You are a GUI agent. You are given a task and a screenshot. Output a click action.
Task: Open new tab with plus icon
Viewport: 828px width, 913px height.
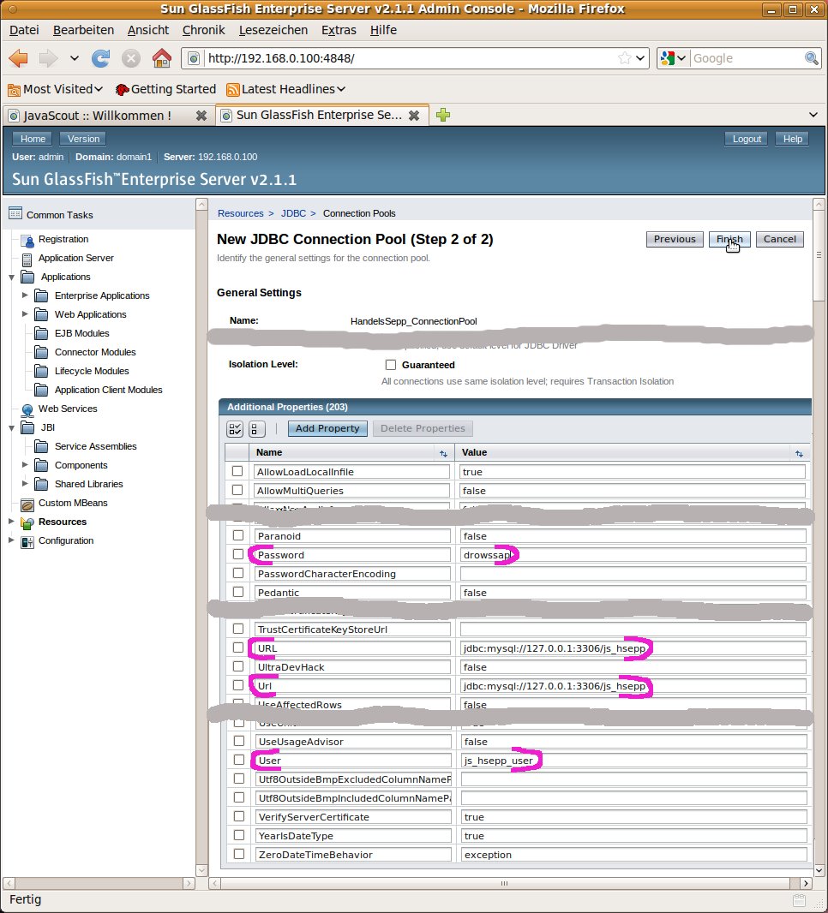pos(443,115)
